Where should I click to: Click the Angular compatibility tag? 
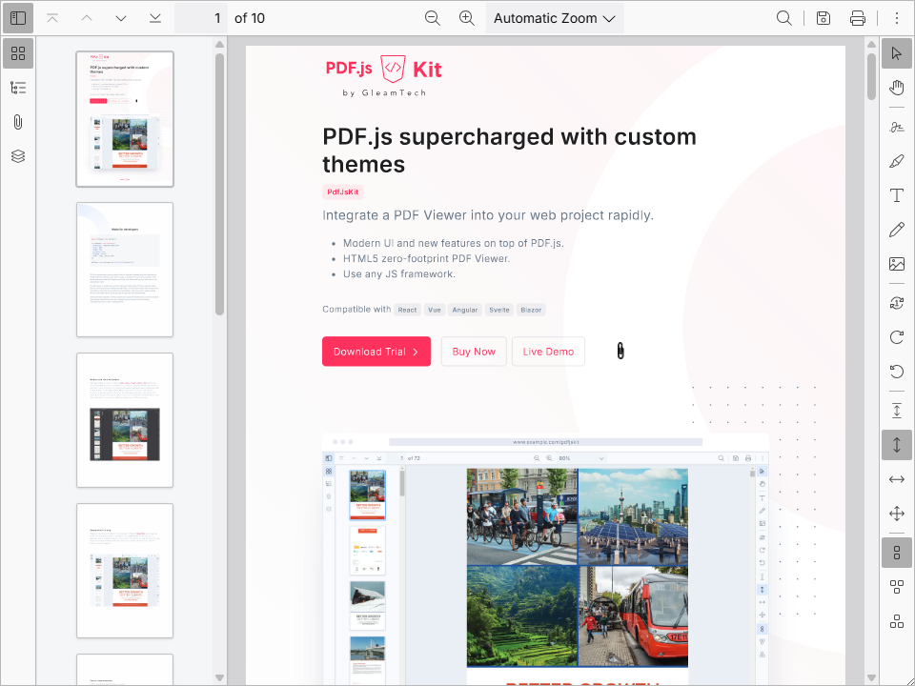click(465, 310)
